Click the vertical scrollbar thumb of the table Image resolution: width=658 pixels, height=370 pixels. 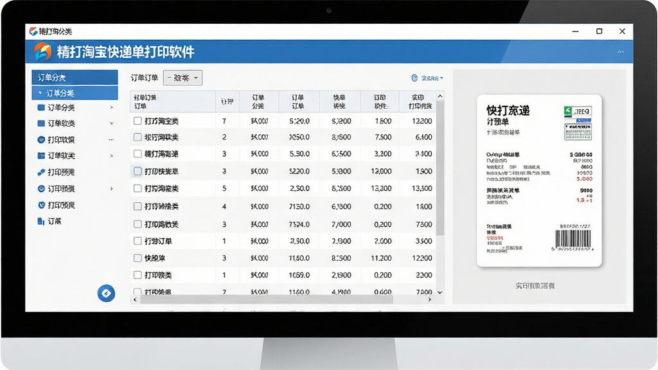tap(440, 168)
